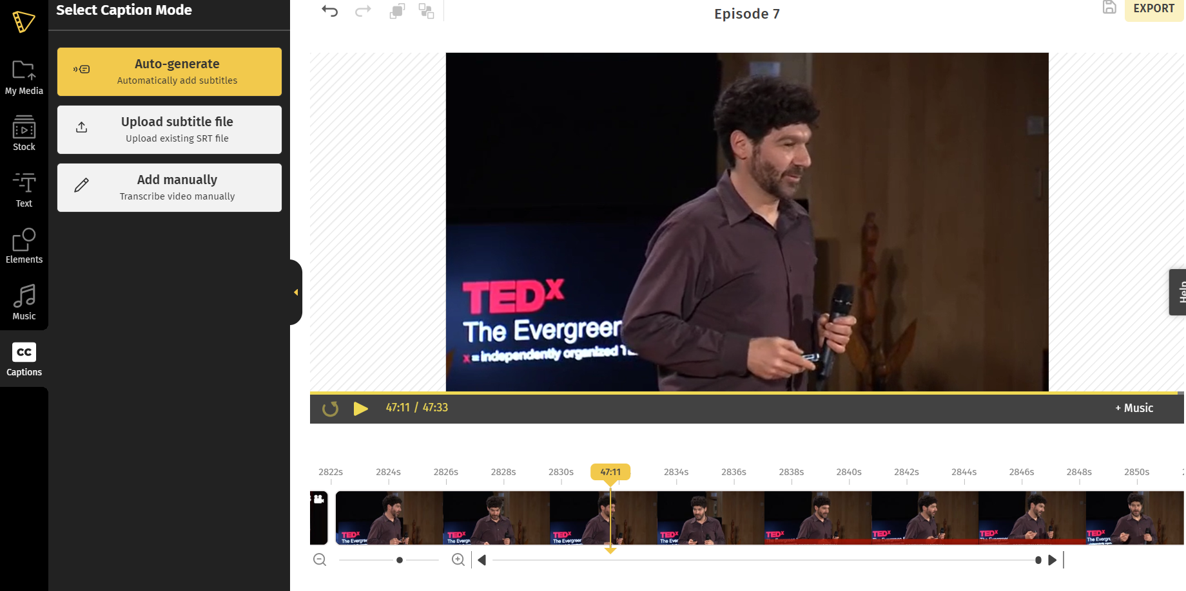Save the project with disk icon
1186x591 pixels.
pos(1109,8)
